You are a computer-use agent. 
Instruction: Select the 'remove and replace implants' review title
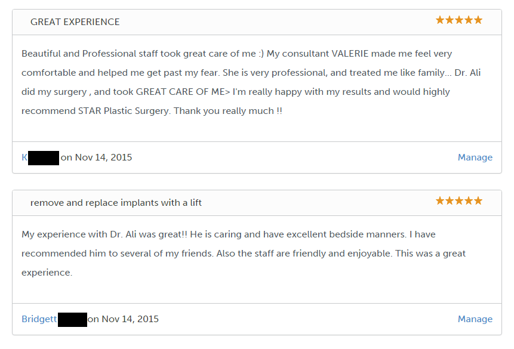point(116,203)
